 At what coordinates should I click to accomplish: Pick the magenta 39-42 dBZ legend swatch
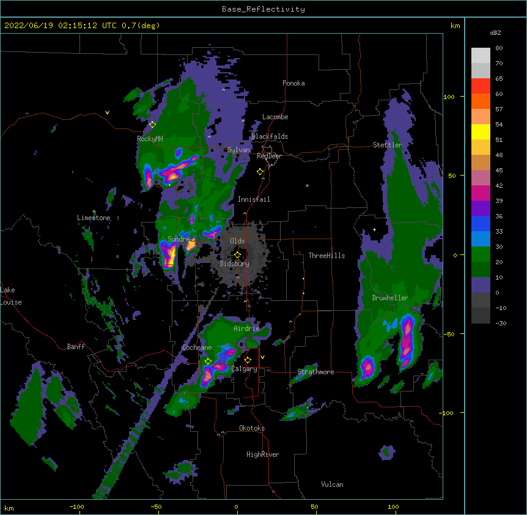click(x=481, y=193)
